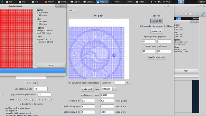The width and height of the screenshot is (206, 116).
Task: Click the ymin (mm) field showing 32
Action: (x=164, y=51)
